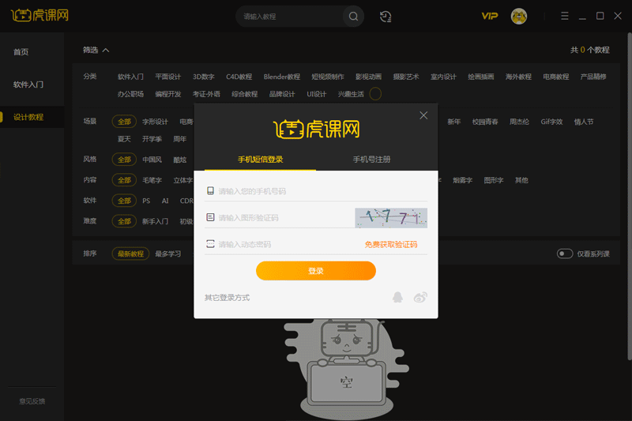Screen dimensions: 632x421
Task: Select 品牌设计 category filter
Action: point(282,94)
